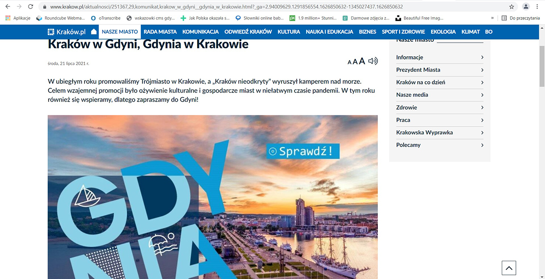Reload the page

click(x=30, y=7)
